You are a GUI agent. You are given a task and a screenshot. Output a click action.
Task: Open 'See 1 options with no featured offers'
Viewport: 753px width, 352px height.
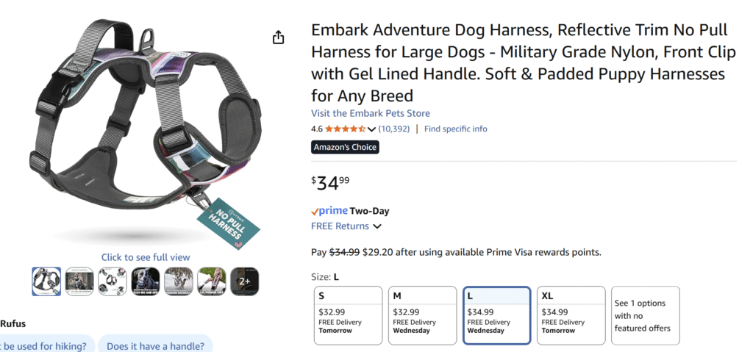coord(645,315)
